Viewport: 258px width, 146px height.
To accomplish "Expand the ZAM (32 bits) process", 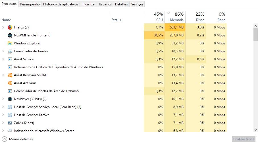I will click(3, 123).
